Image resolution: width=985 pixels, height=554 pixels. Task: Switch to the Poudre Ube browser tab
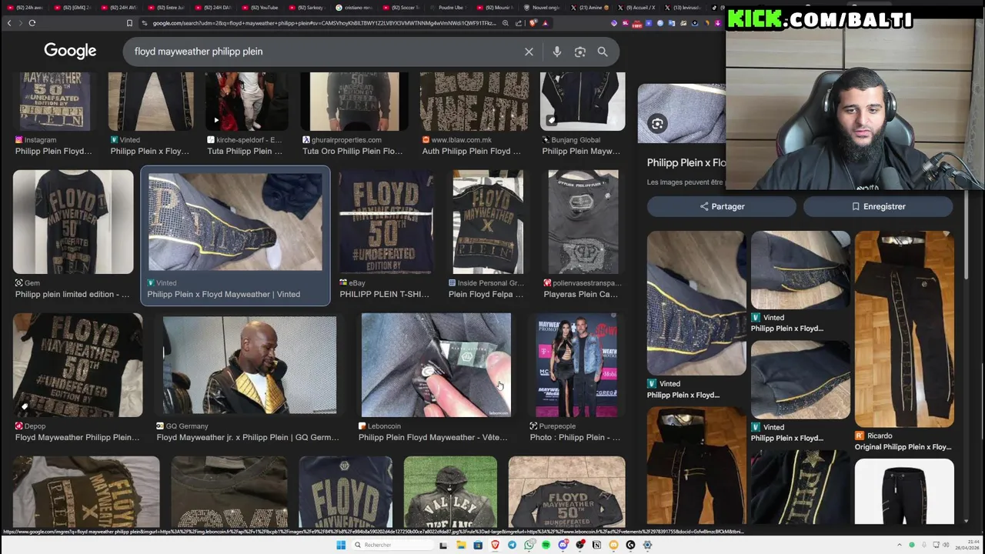(449, 7)
